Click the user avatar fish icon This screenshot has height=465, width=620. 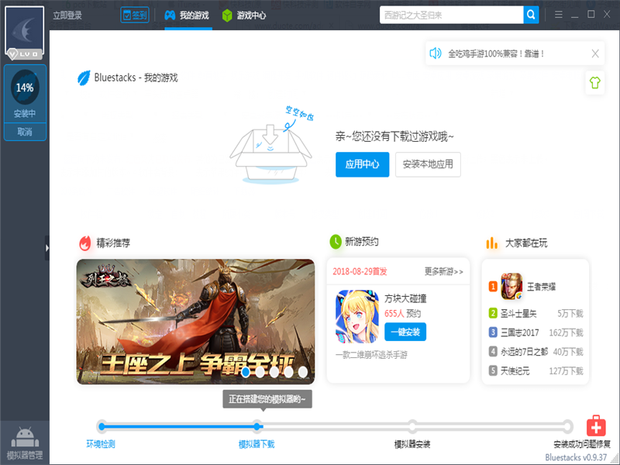click(x=24, y=29)
